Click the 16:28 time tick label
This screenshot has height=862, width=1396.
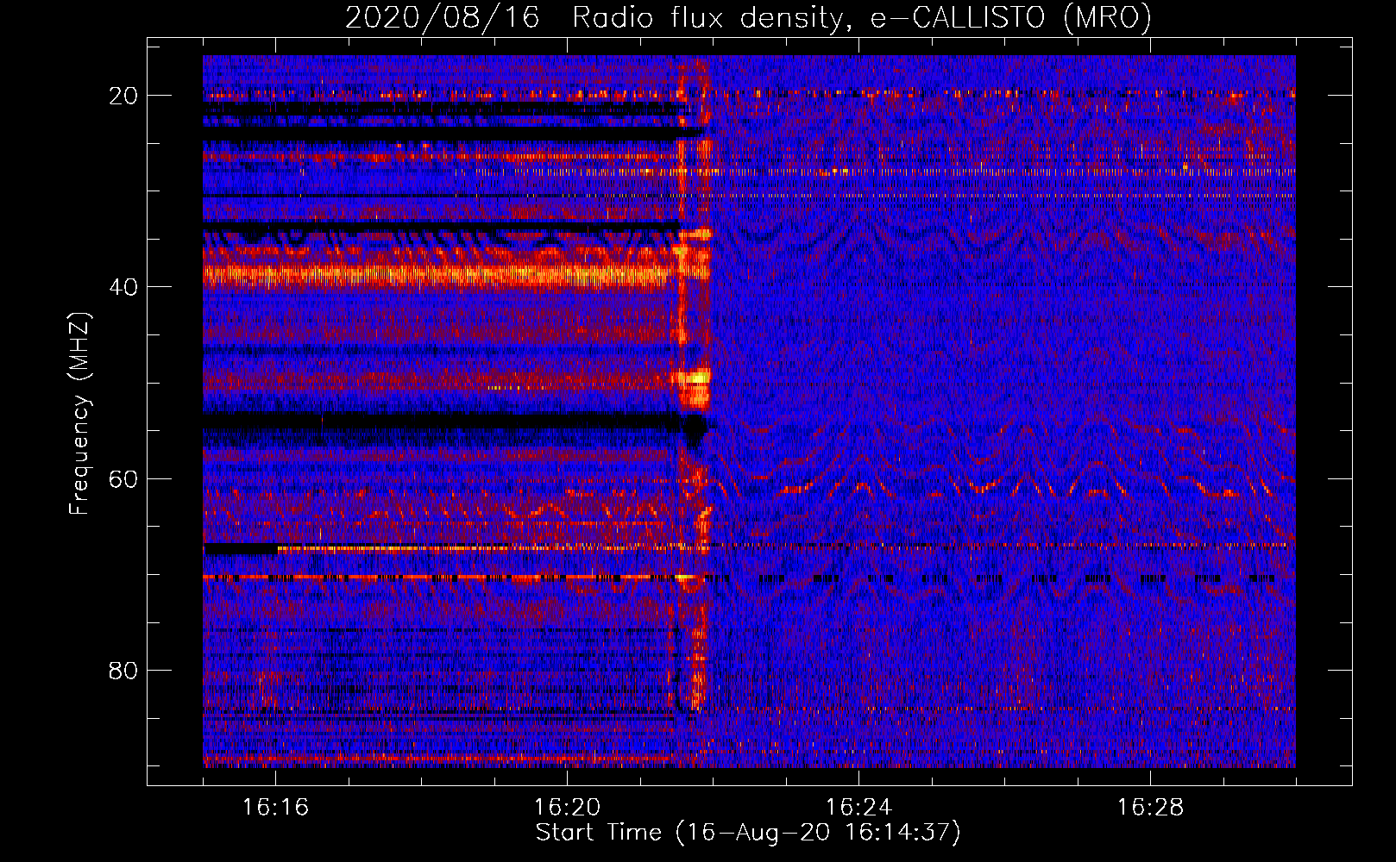pos(1150,808)
